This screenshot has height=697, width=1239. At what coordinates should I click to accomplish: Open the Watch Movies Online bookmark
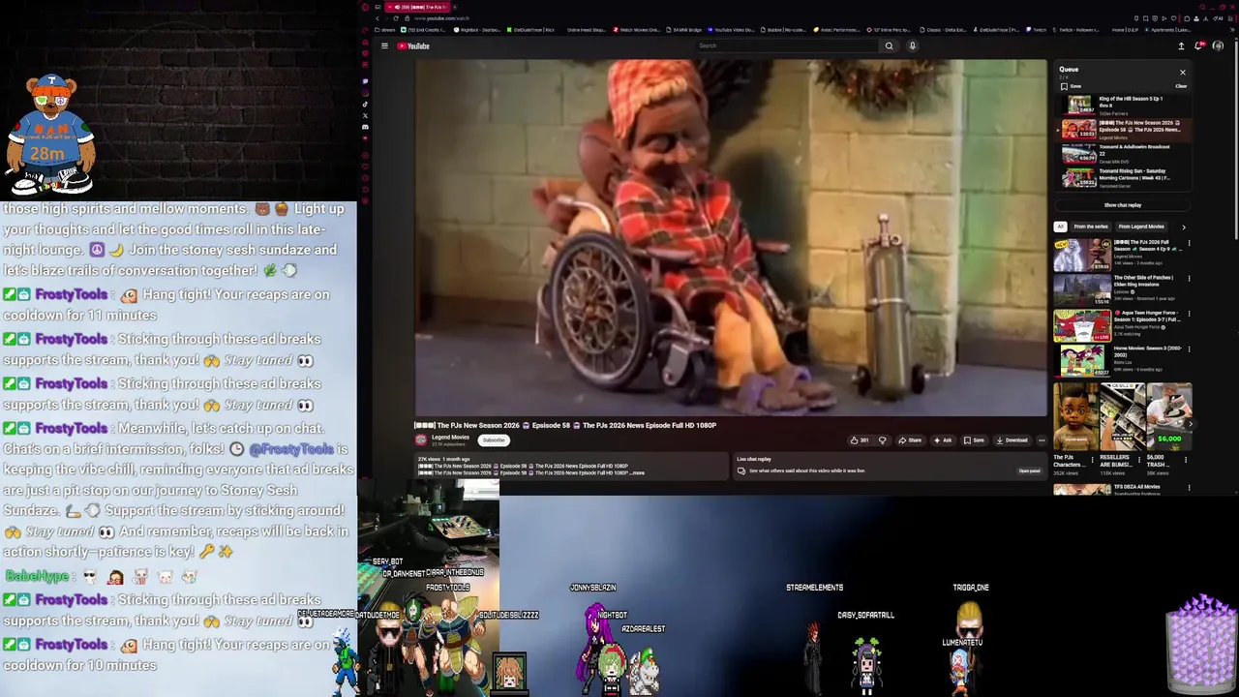pos(637,30)
